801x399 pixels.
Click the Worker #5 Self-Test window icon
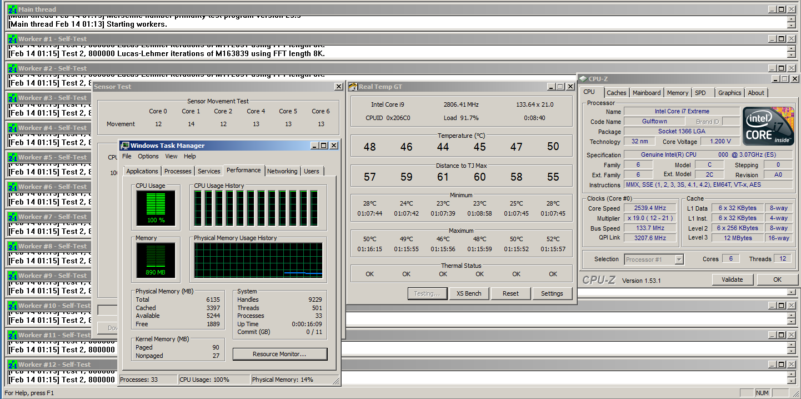tap(13, 157)
